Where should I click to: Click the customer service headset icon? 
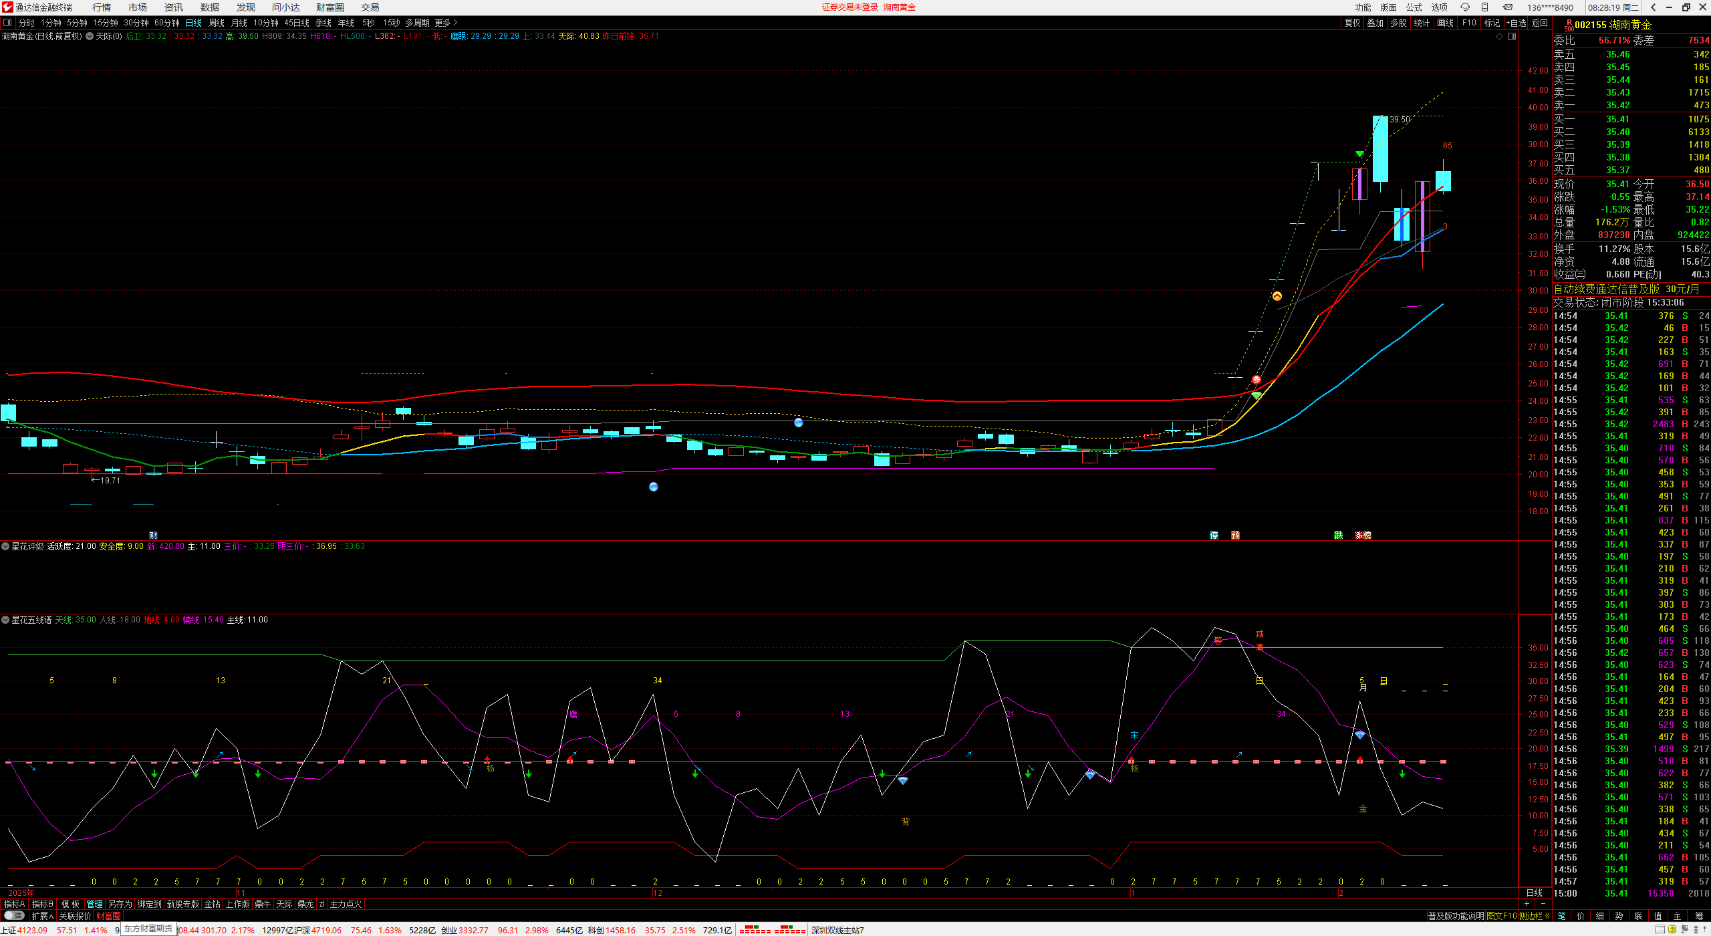(1465, 7)
